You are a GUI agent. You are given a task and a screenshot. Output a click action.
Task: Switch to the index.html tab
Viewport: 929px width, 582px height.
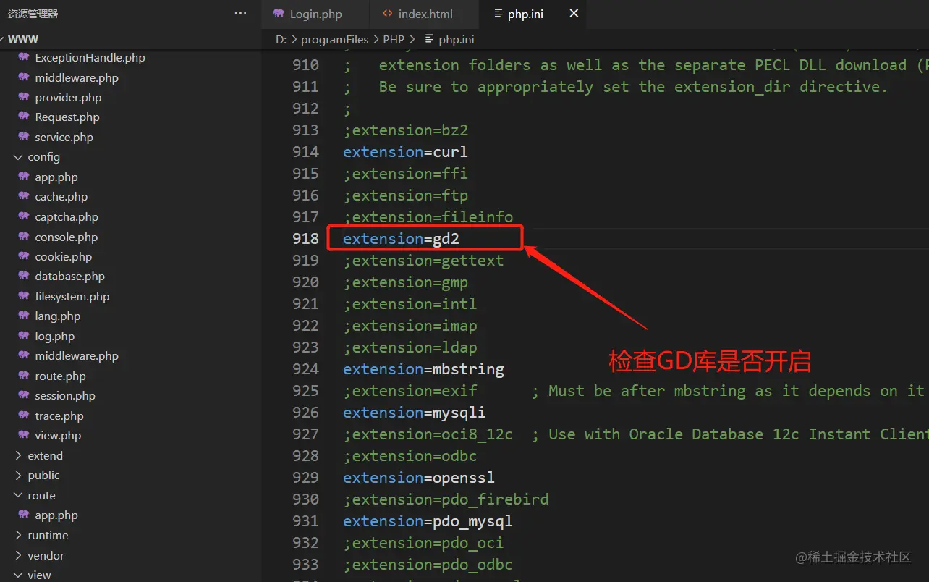pyautogui.click(x=425, y=14)
